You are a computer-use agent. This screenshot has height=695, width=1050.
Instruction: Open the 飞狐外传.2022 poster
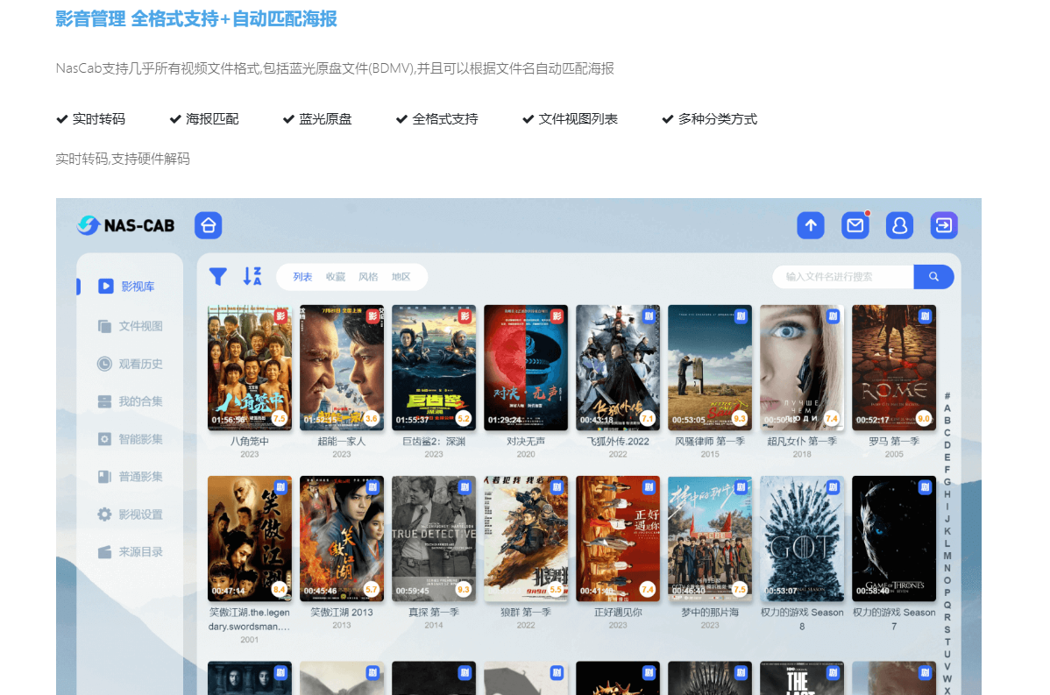pos(618,367)
